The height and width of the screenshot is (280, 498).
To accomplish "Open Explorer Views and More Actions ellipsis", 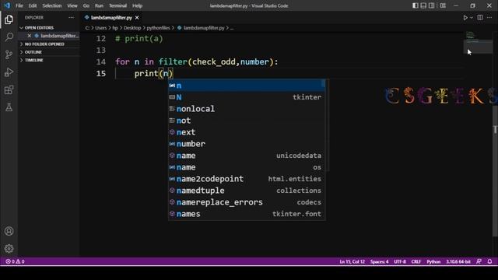I will (71, 18).
